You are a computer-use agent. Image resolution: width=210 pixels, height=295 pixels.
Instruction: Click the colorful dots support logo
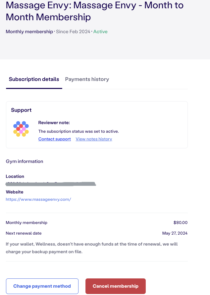click(x=21, y=129)
